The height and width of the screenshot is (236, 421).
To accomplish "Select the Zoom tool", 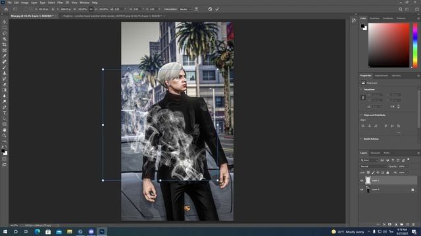I will 5,136.
